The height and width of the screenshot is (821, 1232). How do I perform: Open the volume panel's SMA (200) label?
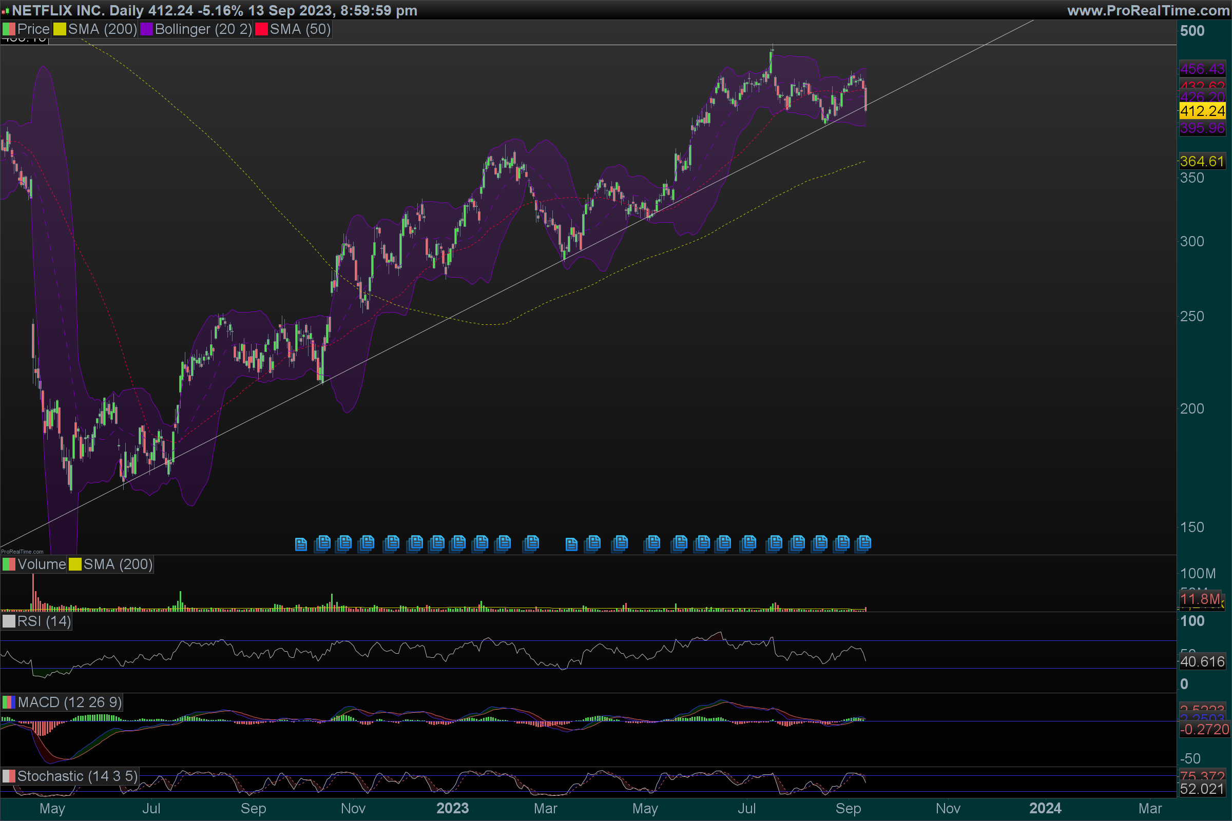pyautogui.click(x=118, y=564)
